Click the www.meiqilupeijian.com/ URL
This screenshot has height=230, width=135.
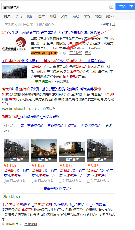coord(19,109)
